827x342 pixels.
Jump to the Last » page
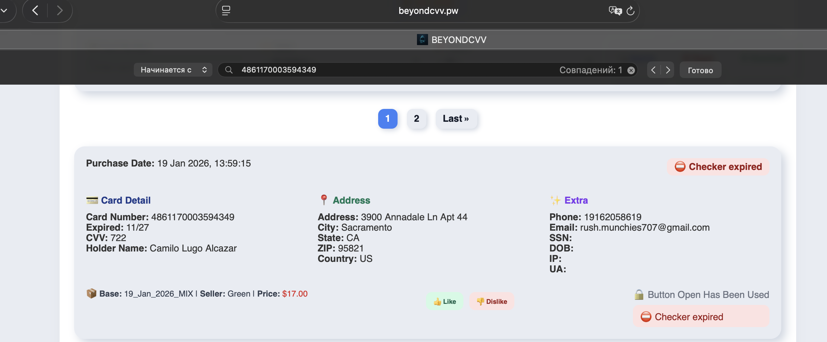click(x=456, y=119)
